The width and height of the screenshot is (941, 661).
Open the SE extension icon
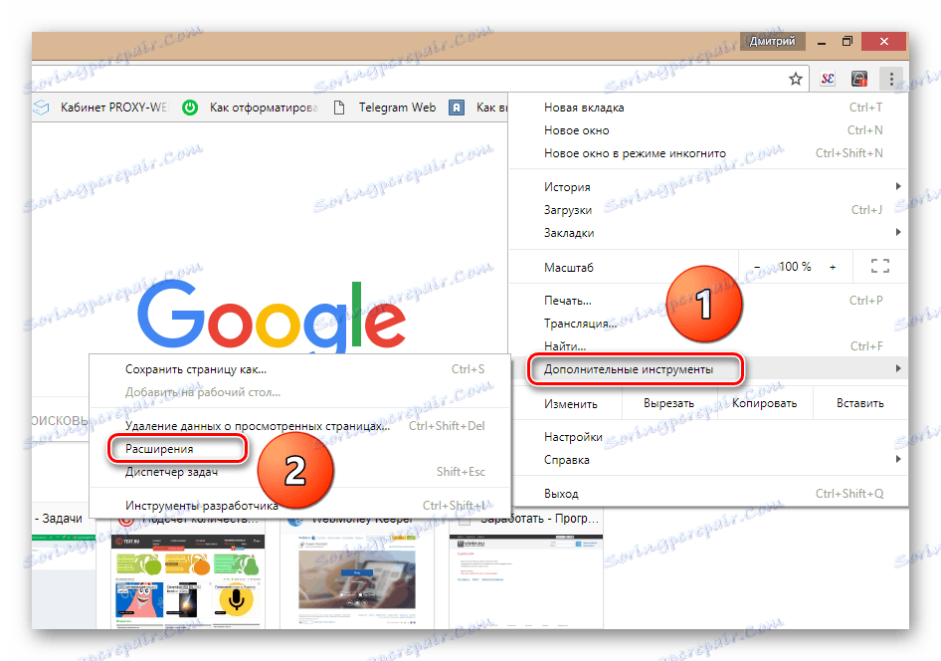click(x=828, y=79)
